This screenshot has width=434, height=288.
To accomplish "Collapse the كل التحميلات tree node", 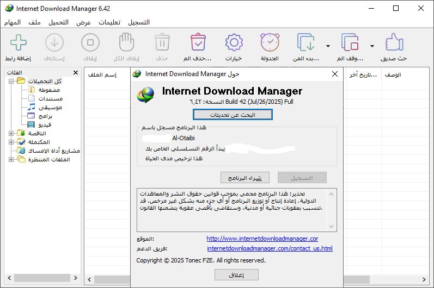I will point(11,81).
